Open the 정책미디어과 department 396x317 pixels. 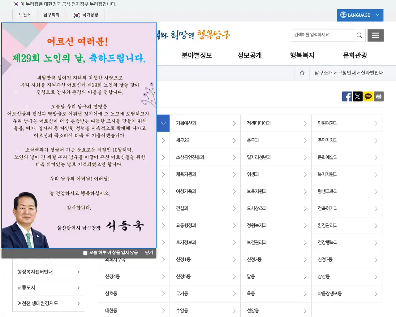(276, 123)
